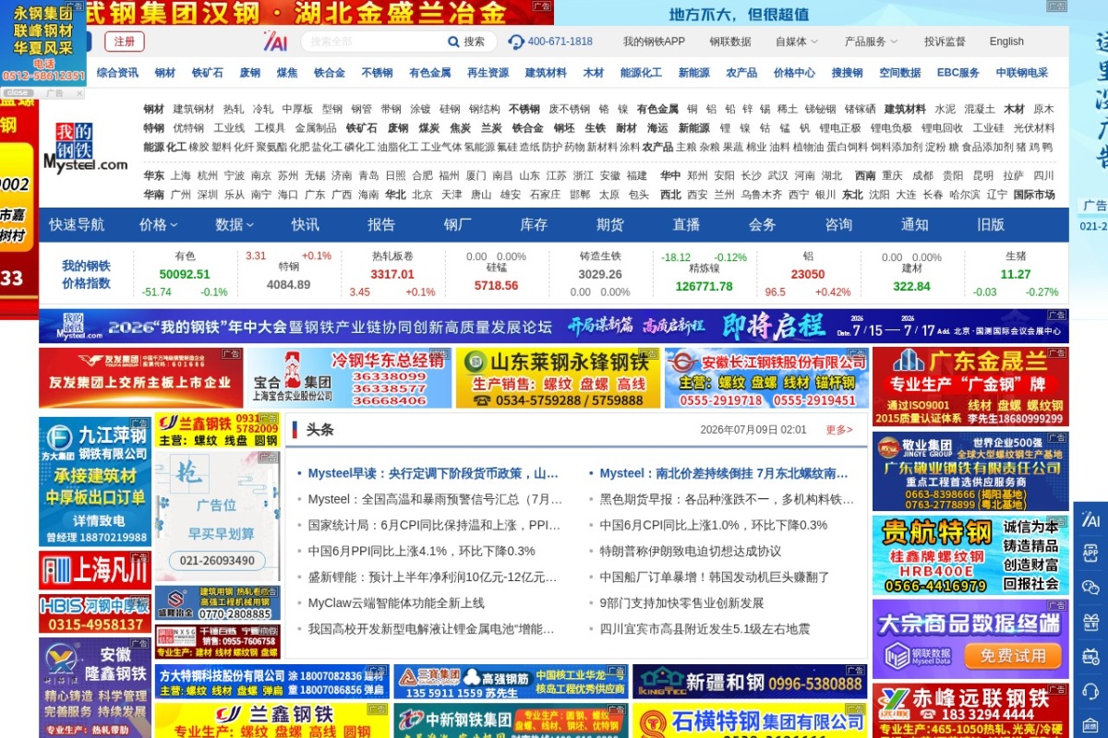This screenshot has width=1108, height=738.
Task: Select 会务 in the blue navigation bar
Action: pyautogui.click(x=762, y=224)
